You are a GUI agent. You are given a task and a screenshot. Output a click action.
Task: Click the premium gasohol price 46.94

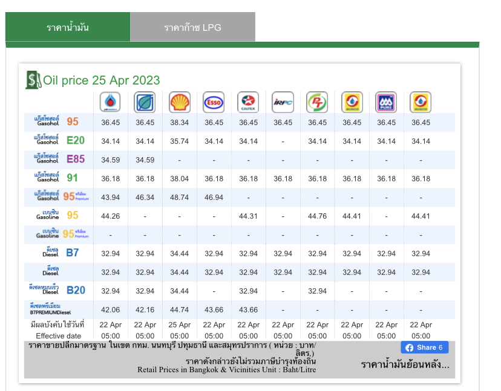click(x=214, y=198)
